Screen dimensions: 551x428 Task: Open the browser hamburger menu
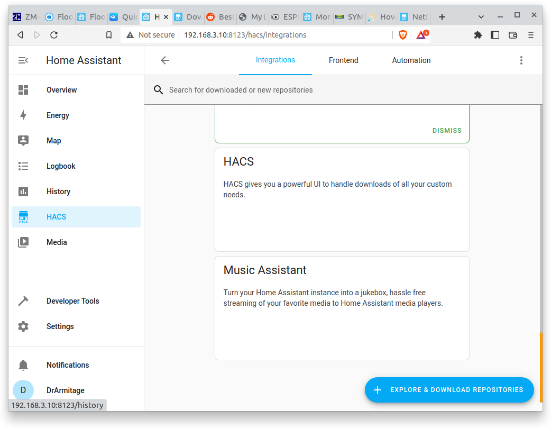tap(530, 35)
